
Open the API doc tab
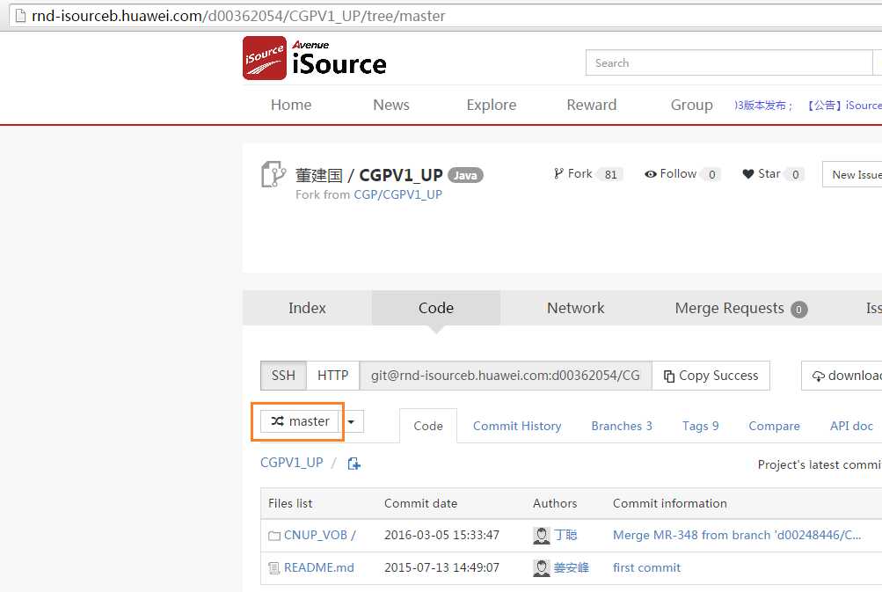(x=851, y=426)
